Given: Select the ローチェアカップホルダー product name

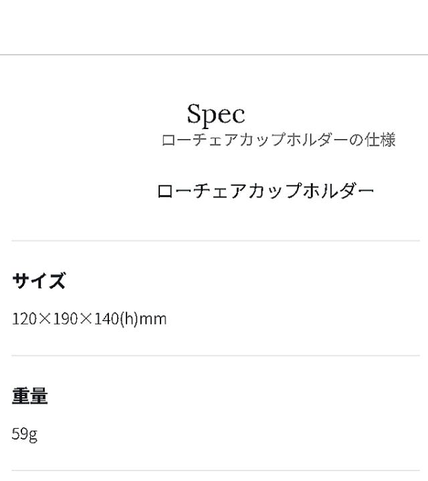Looking at the screenshot, I should pyautogui.click(x=265, y=191).
